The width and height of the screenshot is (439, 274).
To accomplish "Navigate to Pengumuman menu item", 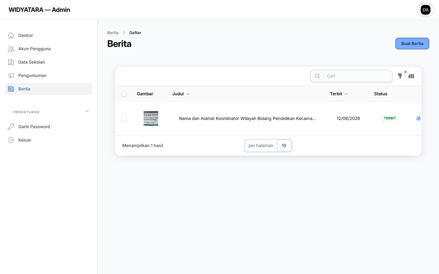I will [48, 76].
